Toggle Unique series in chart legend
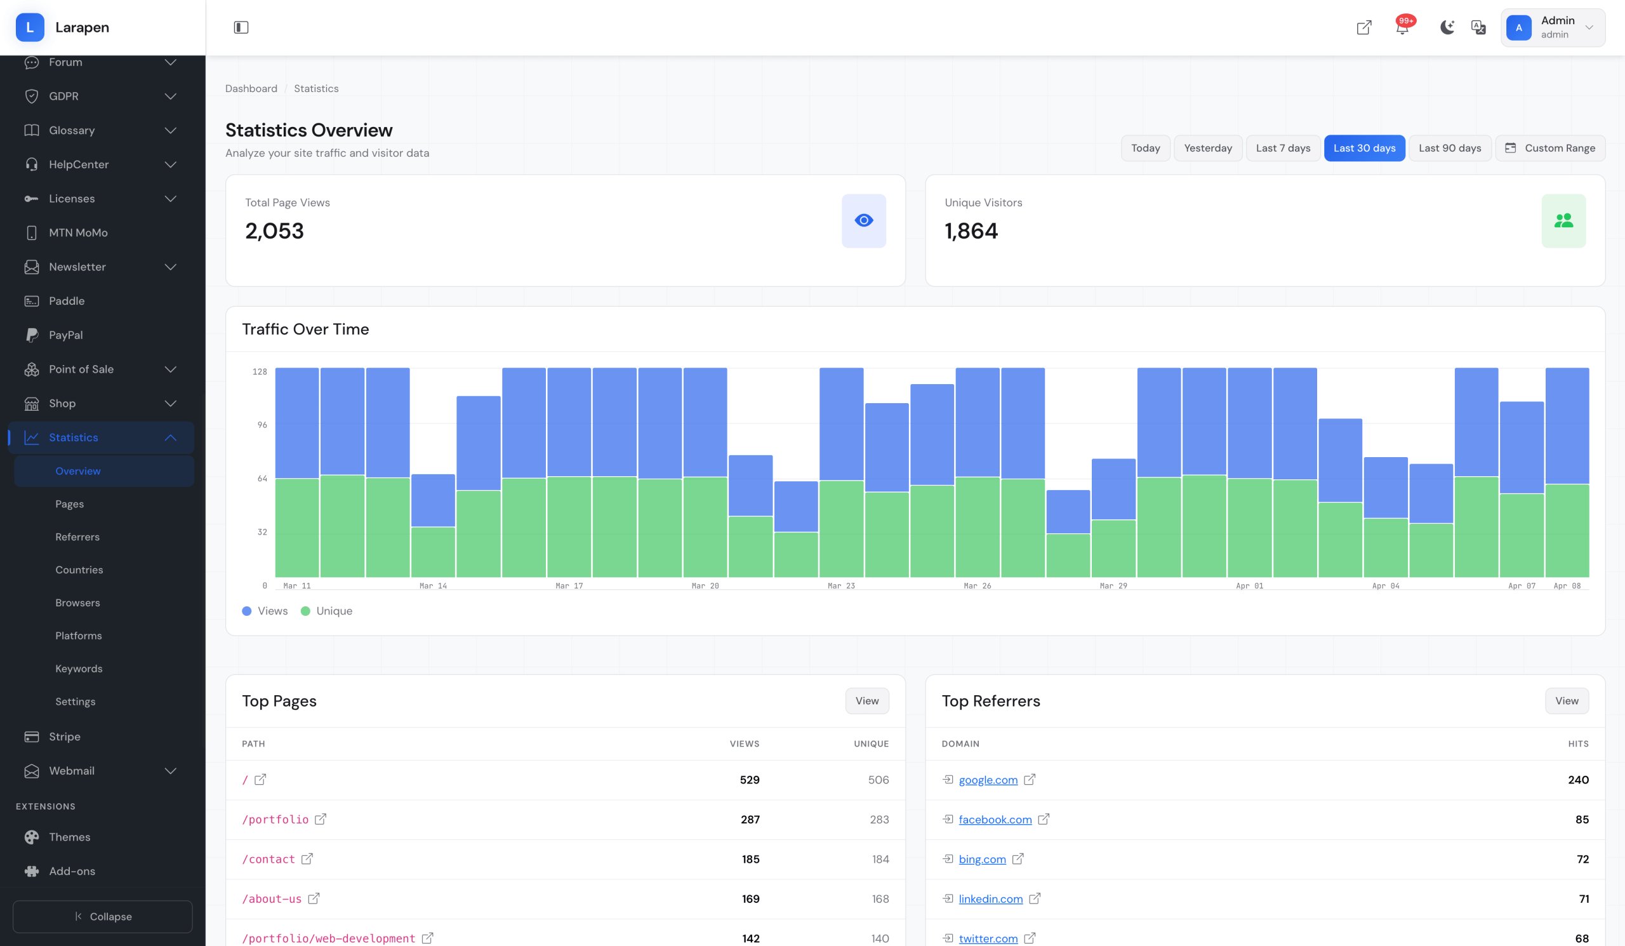Screen dimensions: 1625x946 [x=327, y=611]
